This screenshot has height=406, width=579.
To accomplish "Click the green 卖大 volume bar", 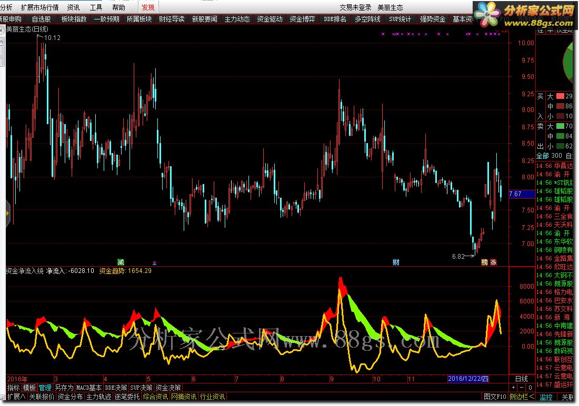I will (x=560, y=126).
